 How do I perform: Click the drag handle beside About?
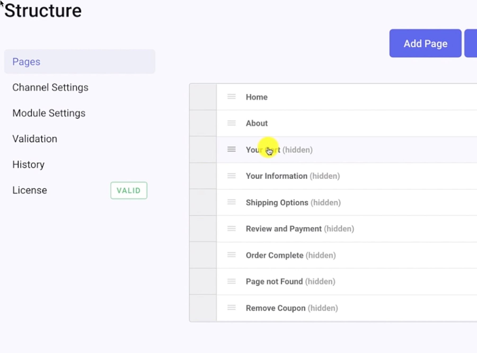(231, 123)
